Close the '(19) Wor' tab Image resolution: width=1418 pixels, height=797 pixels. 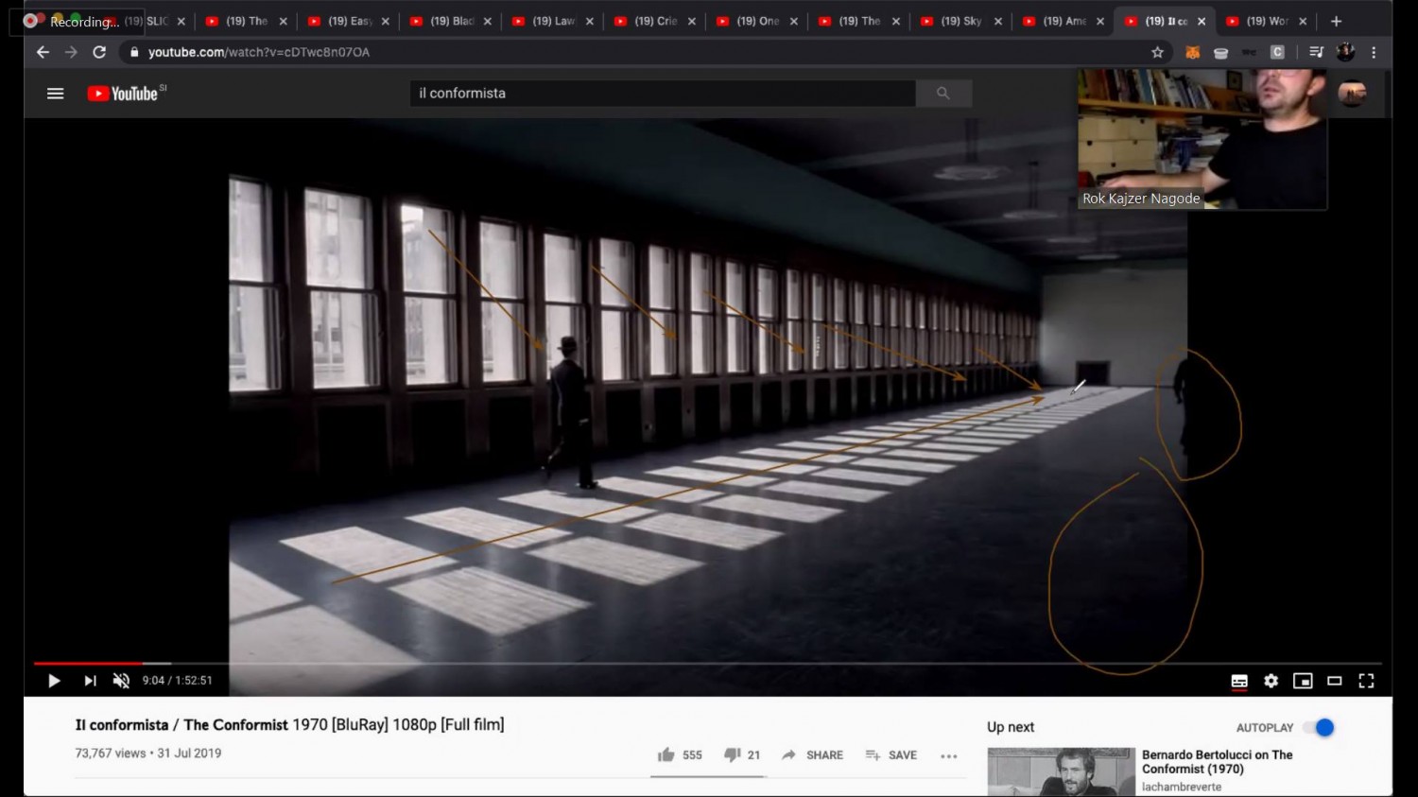1303,21
